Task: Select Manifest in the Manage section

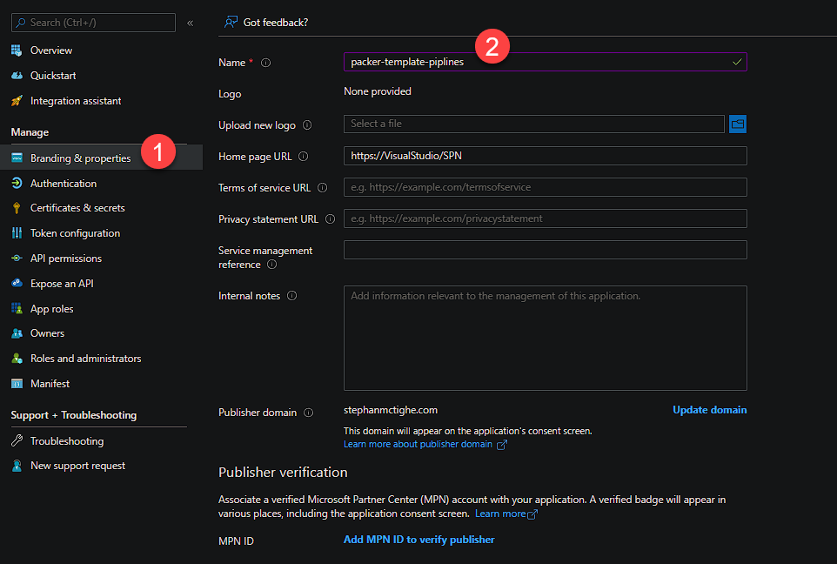Action: pyautogui.click(x=50, y=384)
